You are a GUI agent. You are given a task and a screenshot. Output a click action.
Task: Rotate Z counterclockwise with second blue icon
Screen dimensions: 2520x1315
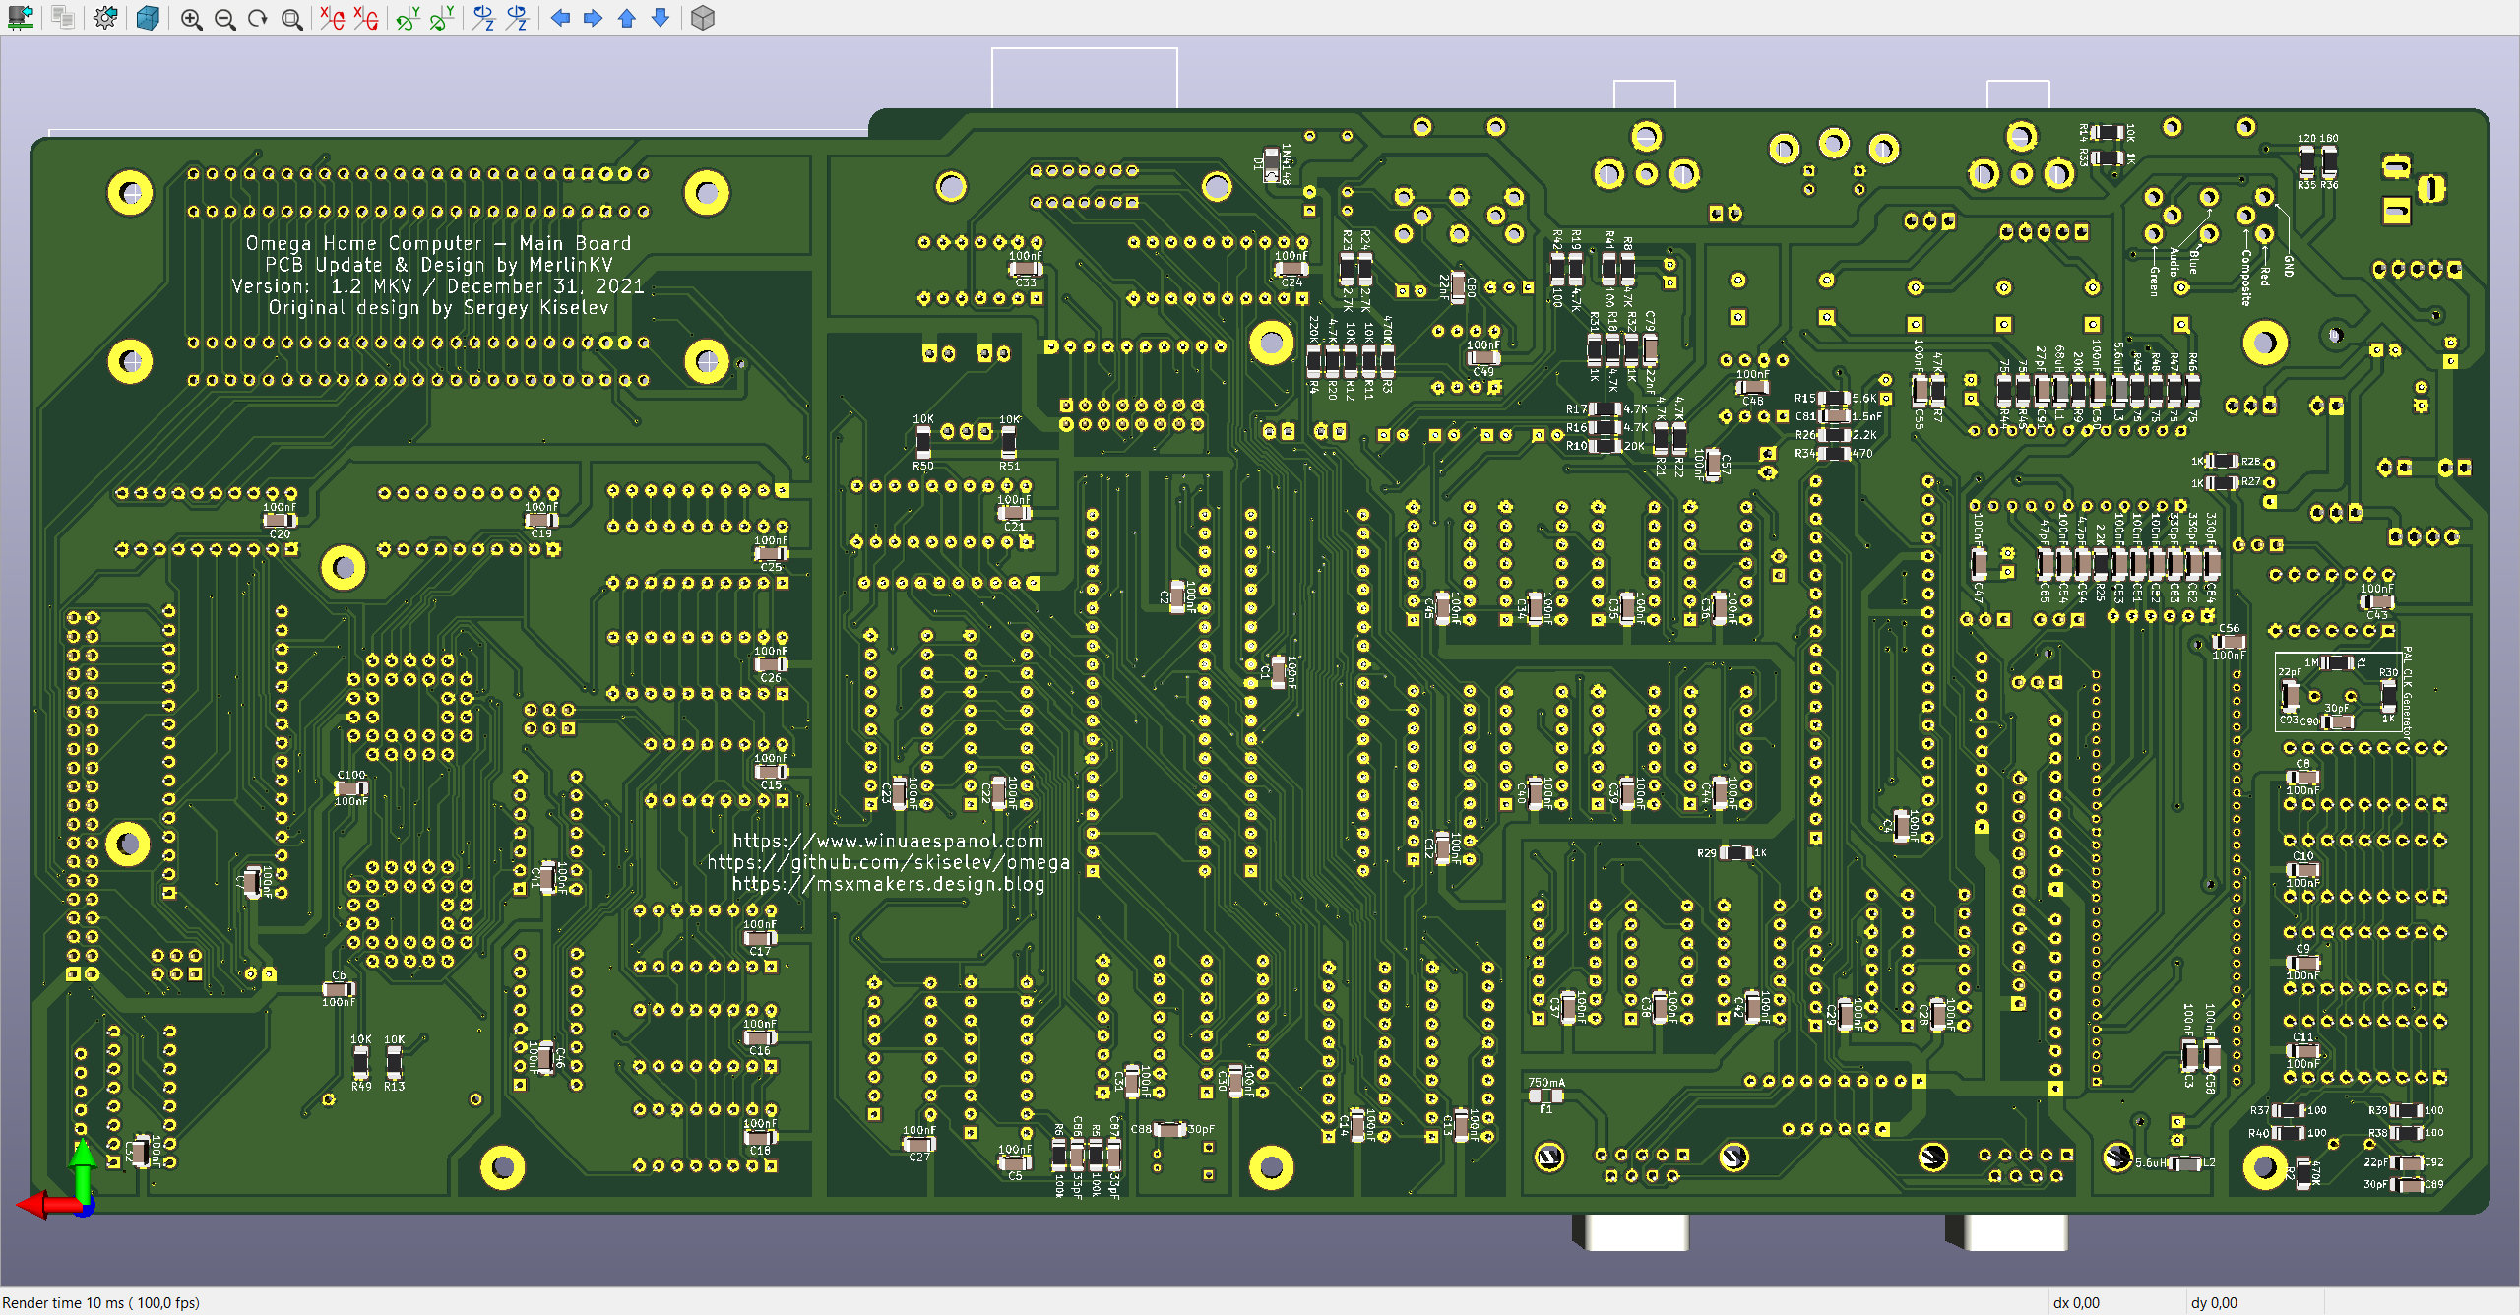tap(517, 18)
